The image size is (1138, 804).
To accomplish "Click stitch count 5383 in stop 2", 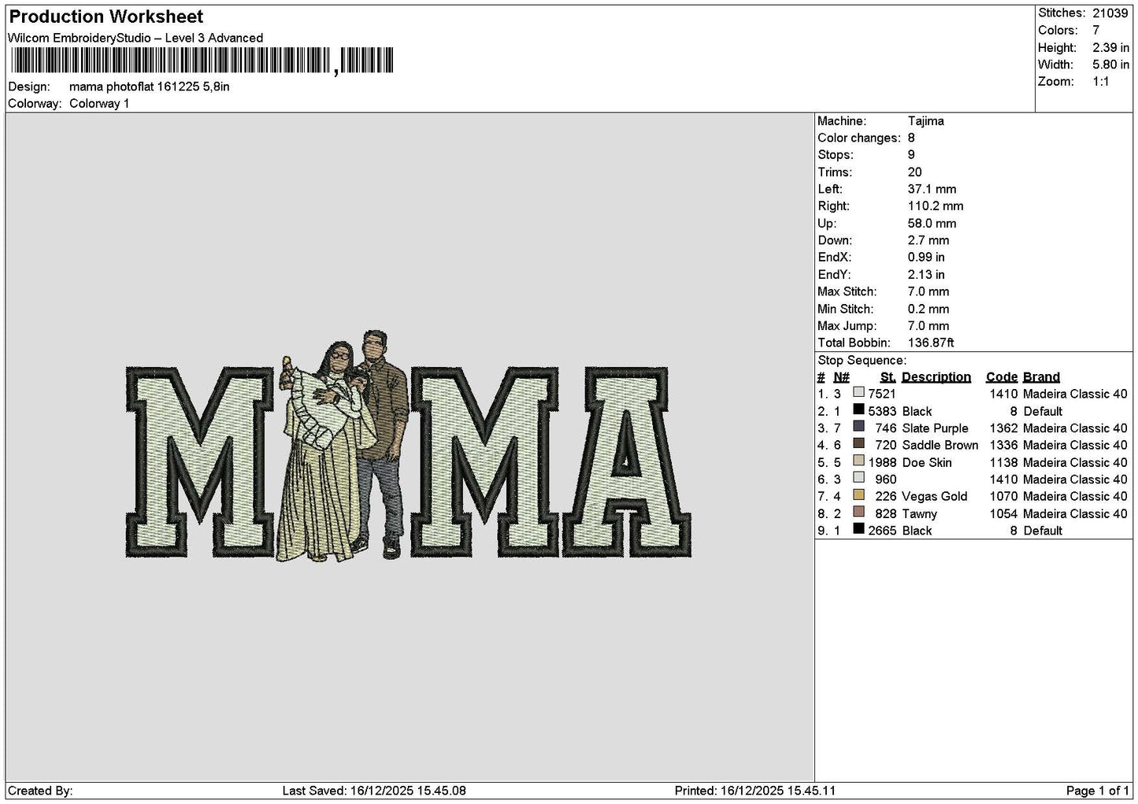I will (x=882, y=412).
